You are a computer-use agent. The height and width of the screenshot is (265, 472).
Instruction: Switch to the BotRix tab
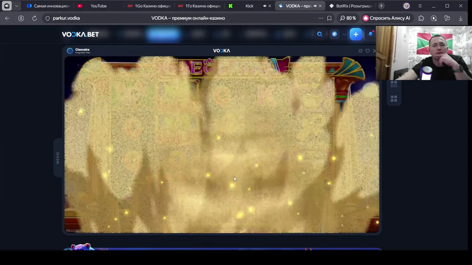pos(350,6)
